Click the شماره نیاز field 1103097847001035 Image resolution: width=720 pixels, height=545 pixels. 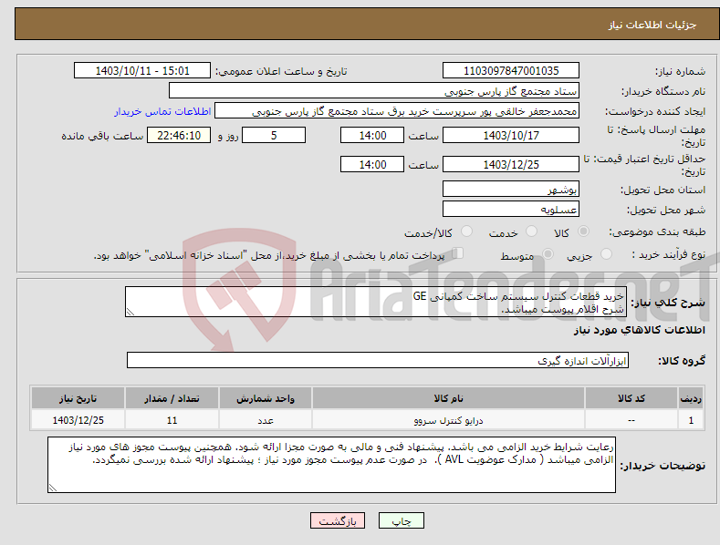pyautogui.click(x=511, y=71)
